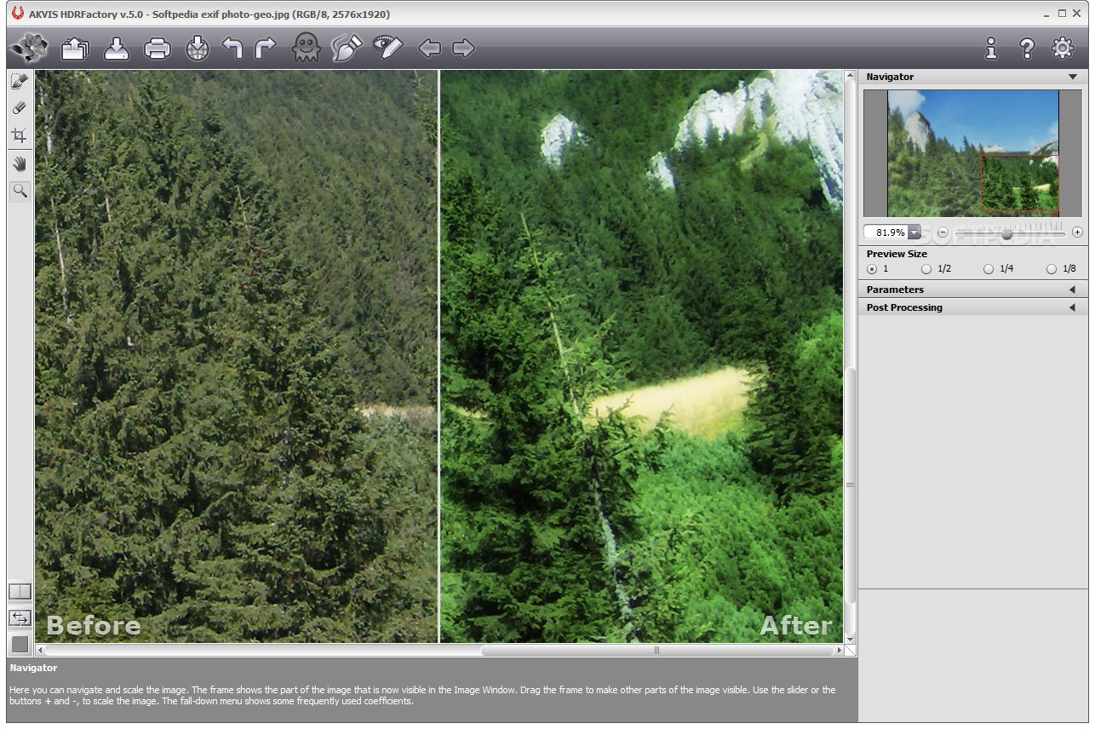Viewport: 1095px width, 729px height.
Task: Click the 81.9% zoom value field
Action: [x=886, y=232]
